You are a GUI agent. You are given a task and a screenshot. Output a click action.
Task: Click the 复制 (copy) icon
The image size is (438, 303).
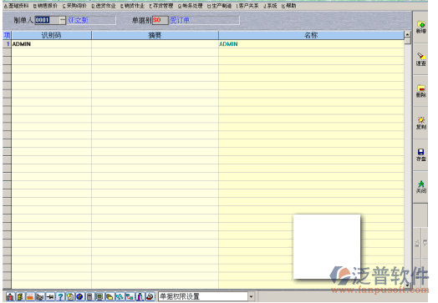pyautogui.click(x=421, y=123)
